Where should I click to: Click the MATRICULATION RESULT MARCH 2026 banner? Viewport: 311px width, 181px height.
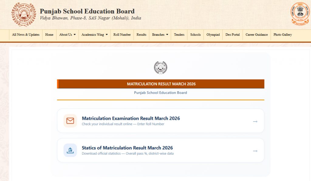(161, 84)
